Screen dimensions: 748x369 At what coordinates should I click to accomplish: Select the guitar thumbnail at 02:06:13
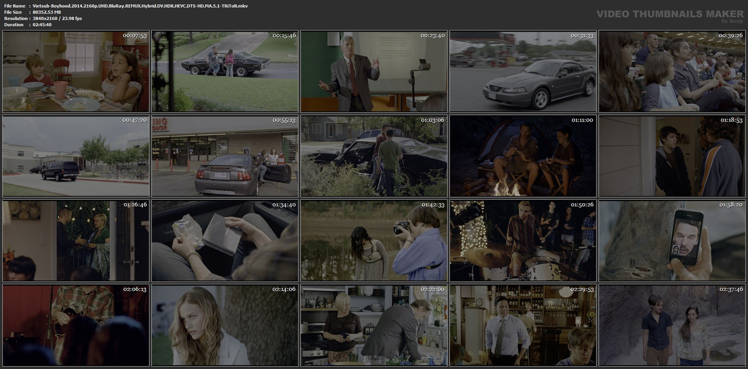click(x=76, y=325)
